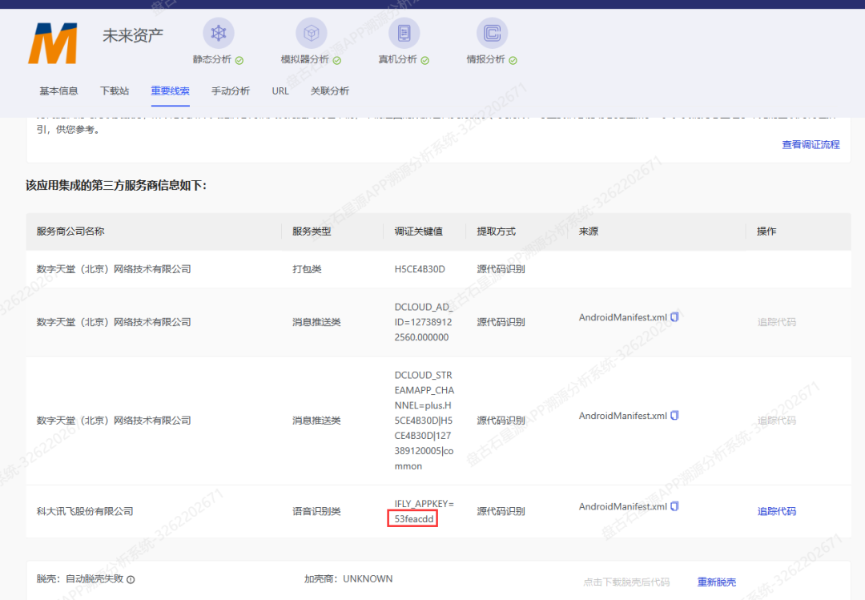Click the 提取方式 column header
The width and height of the screenshot is (865, 600).
[x=496, y=232]
